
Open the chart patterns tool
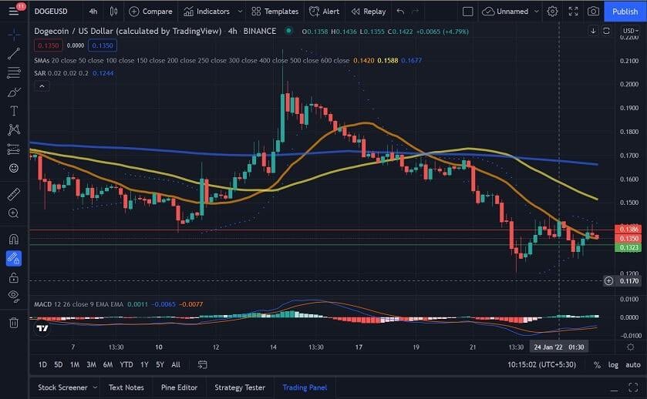[x=14, y=130]
